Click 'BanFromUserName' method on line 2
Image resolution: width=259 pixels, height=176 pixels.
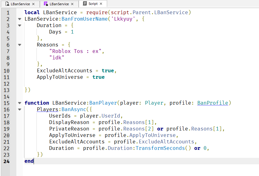pyautogui.click(x=85, y=19)
